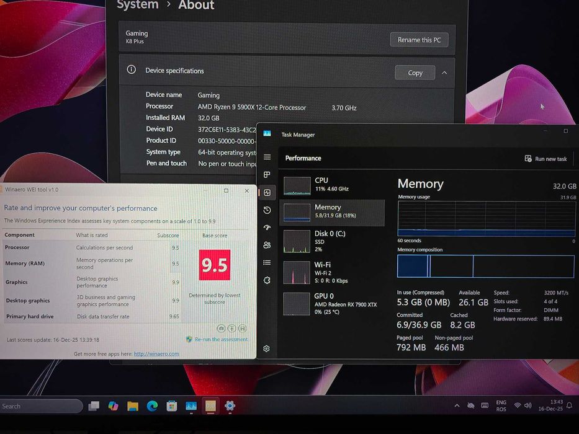Click Memory usage graph in Task Manager
The height and width of the screenshot is (434, 579).
[x=487, y=219]
